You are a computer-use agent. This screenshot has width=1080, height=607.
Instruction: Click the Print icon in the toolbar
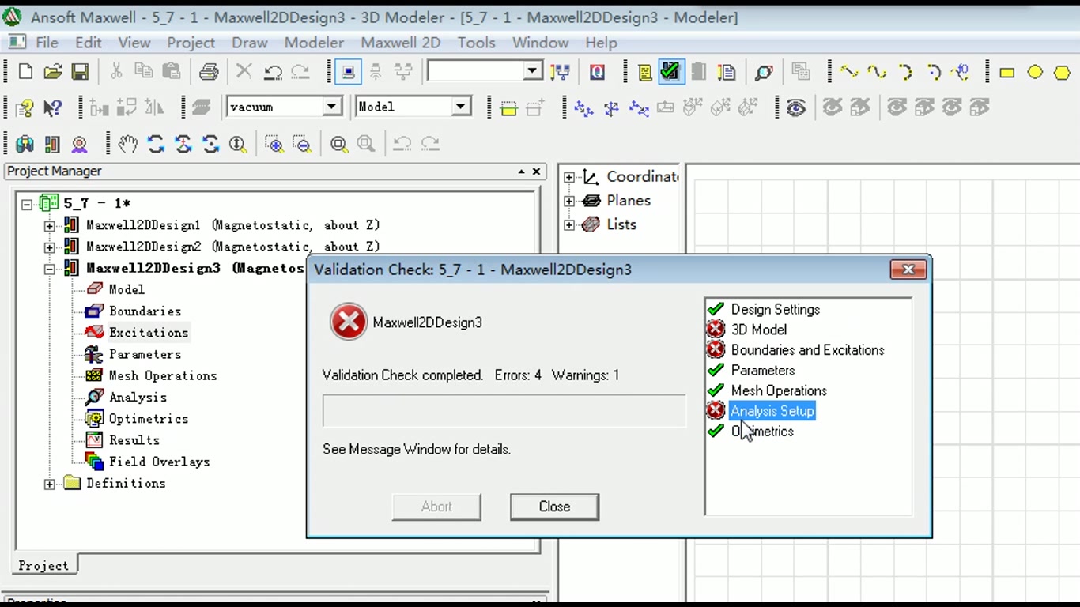click(x=209, y=72)
